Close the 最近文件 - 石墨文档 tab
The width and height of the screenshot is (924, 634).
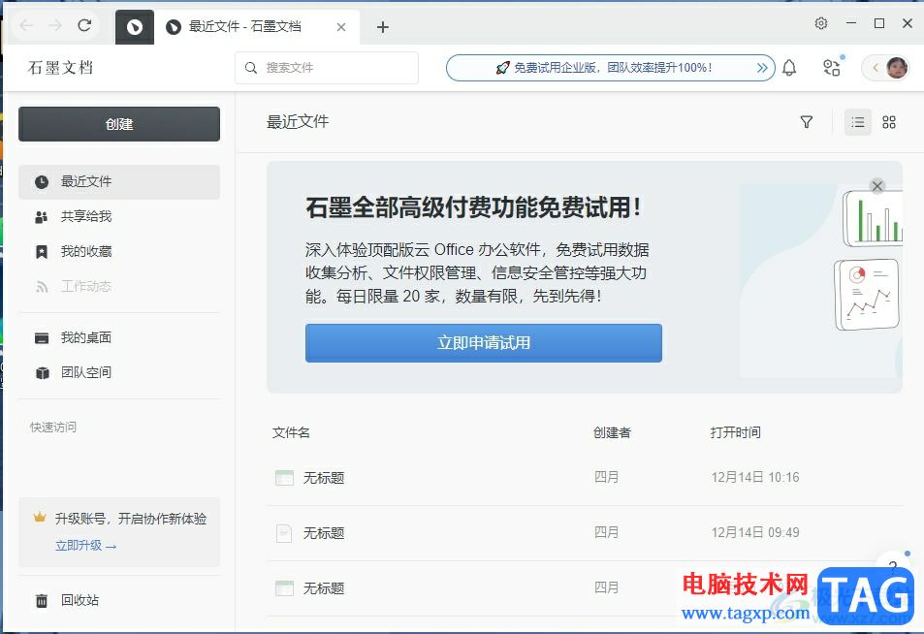[341, 27]
